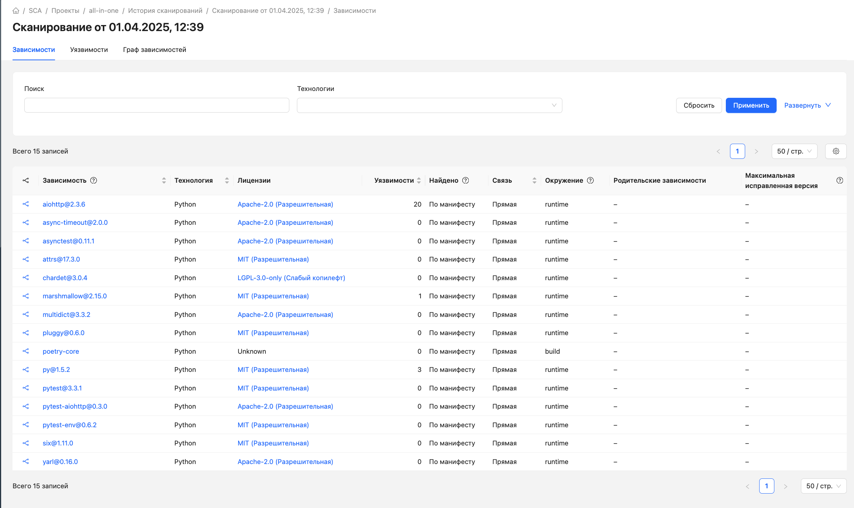Open table column settings gear
The image size is (854, 508).
836,151
